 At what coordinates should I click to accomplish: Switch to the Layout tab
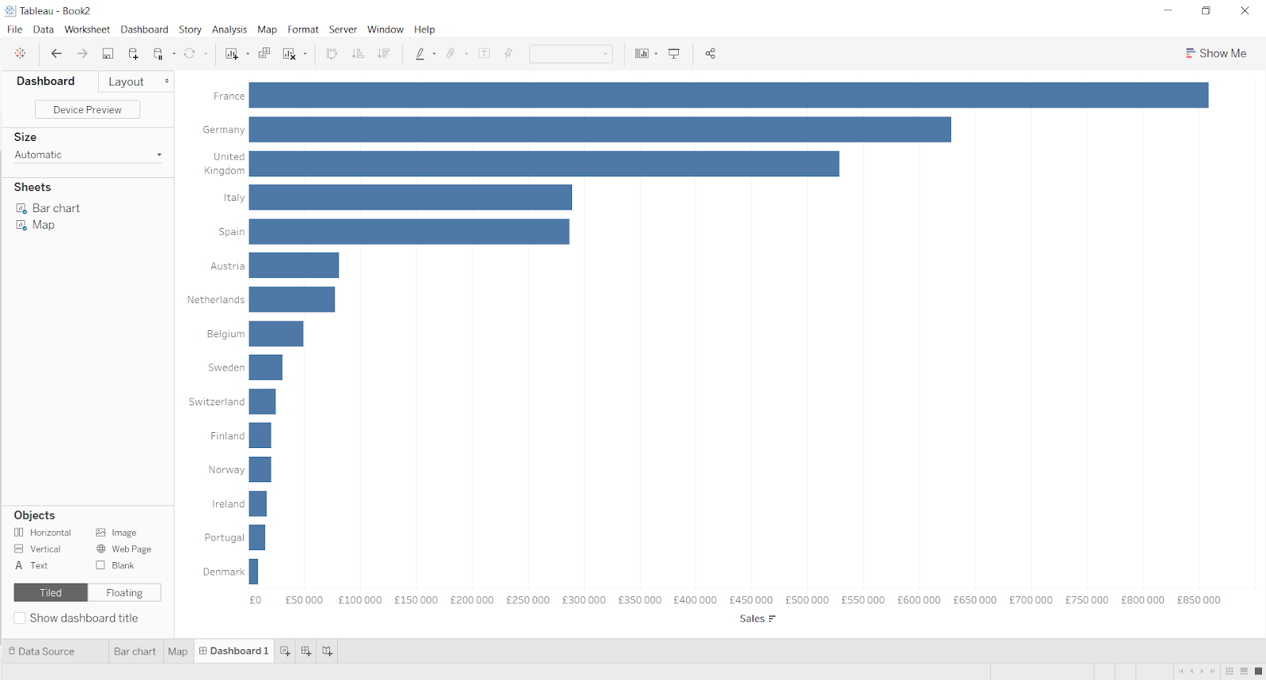tap(127, 82)
